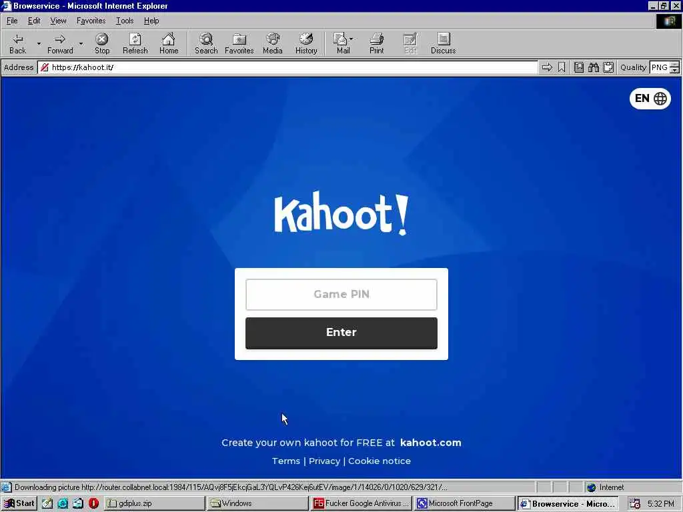Image resolution: width=683 pixels, height=512 pixels.
Task: Open the Favorites toolbar button
Action: click(239, 43)
